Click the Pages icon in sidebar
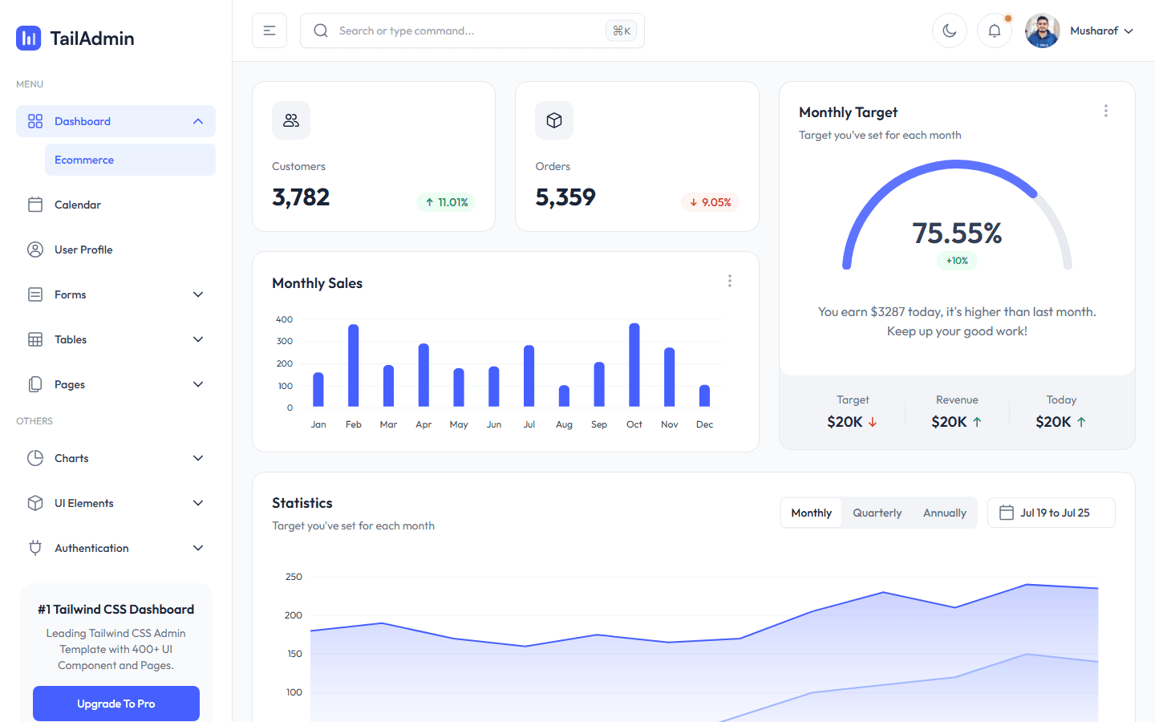 pos(35,384)
